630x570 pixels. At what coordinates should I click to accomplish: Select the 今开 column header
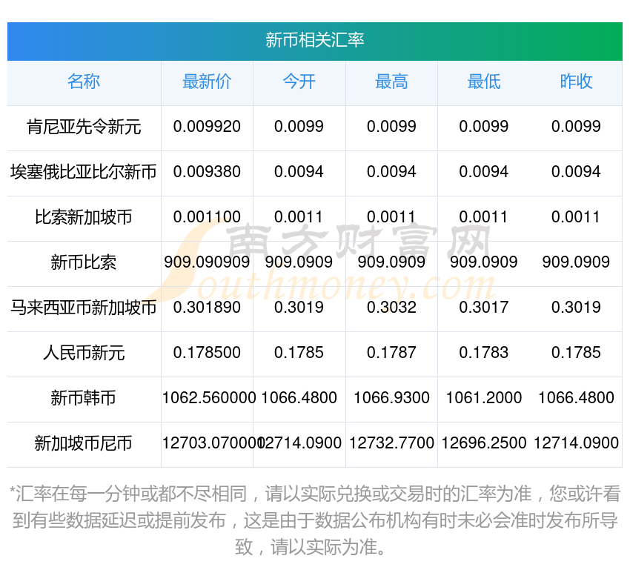(x=299, y=82)
